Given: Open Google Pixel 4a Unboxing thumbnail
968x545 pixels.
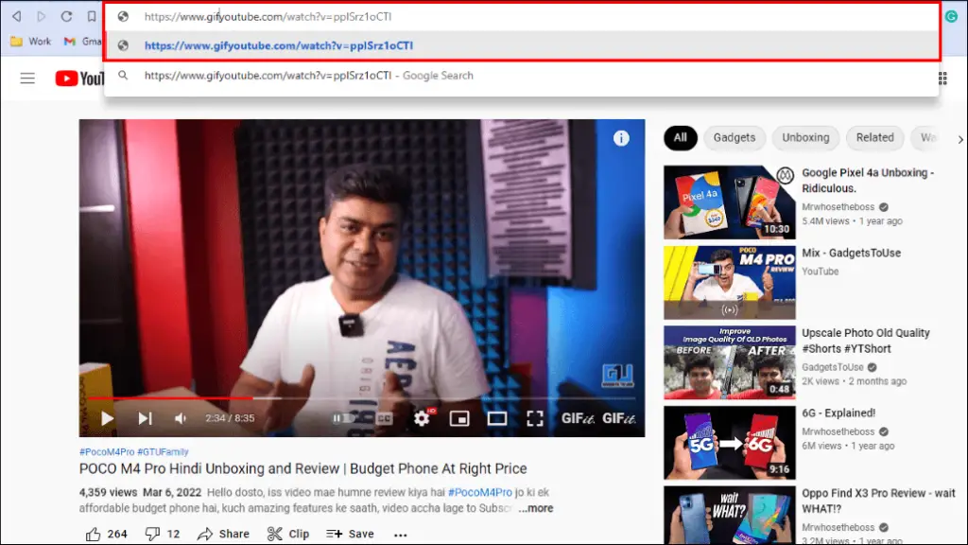Looking at the screenshot, I should coord(730,202).
